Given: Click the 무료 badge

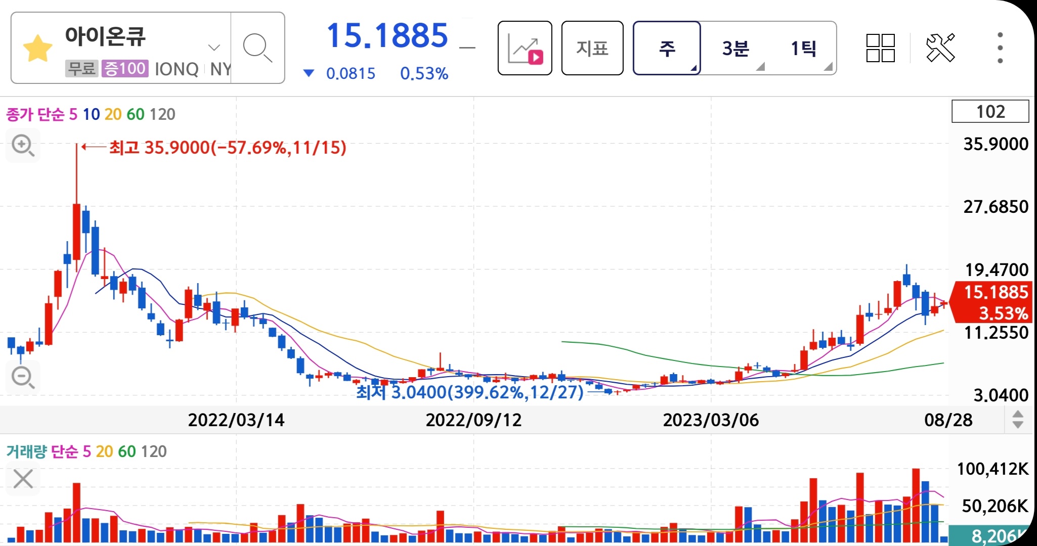Looking at the screenshot, I should click(81, 68).
